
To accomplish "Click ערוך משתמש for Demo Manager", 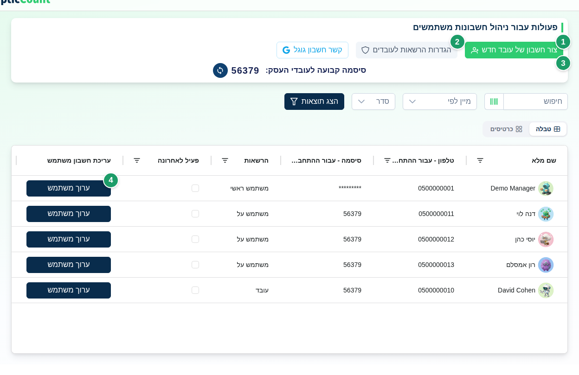I will click(69, 188).
